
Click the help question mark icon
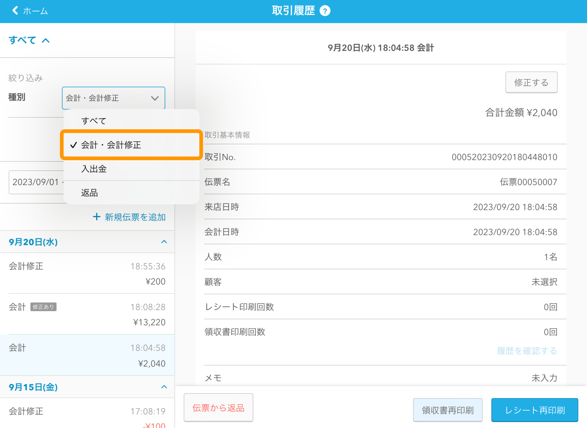pos(325,11)
